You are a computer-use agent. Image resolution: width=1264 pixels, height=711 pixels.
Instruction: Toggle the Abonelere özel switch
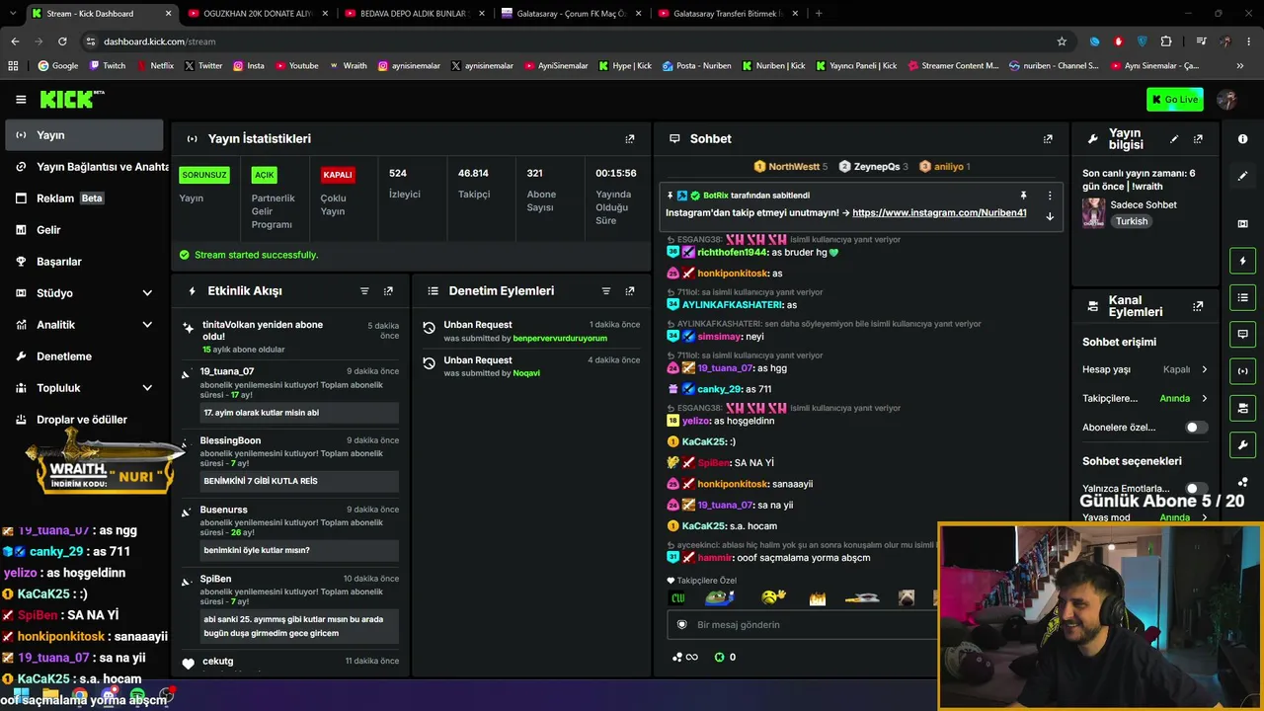coord(1196,428)
